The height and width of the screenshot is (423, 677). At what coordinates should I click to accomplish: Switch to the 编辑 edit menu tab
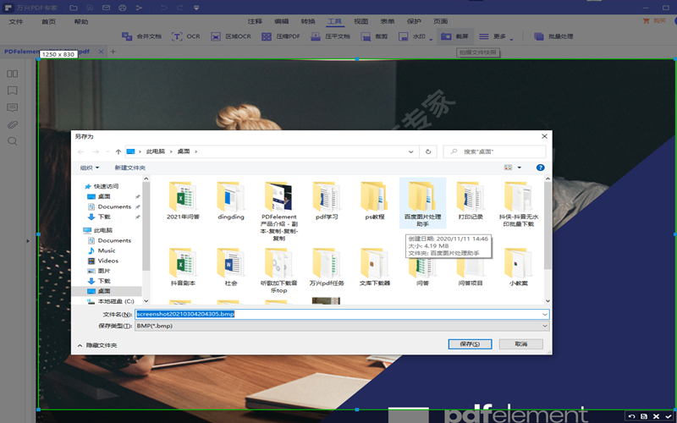(x=281, y=21)
